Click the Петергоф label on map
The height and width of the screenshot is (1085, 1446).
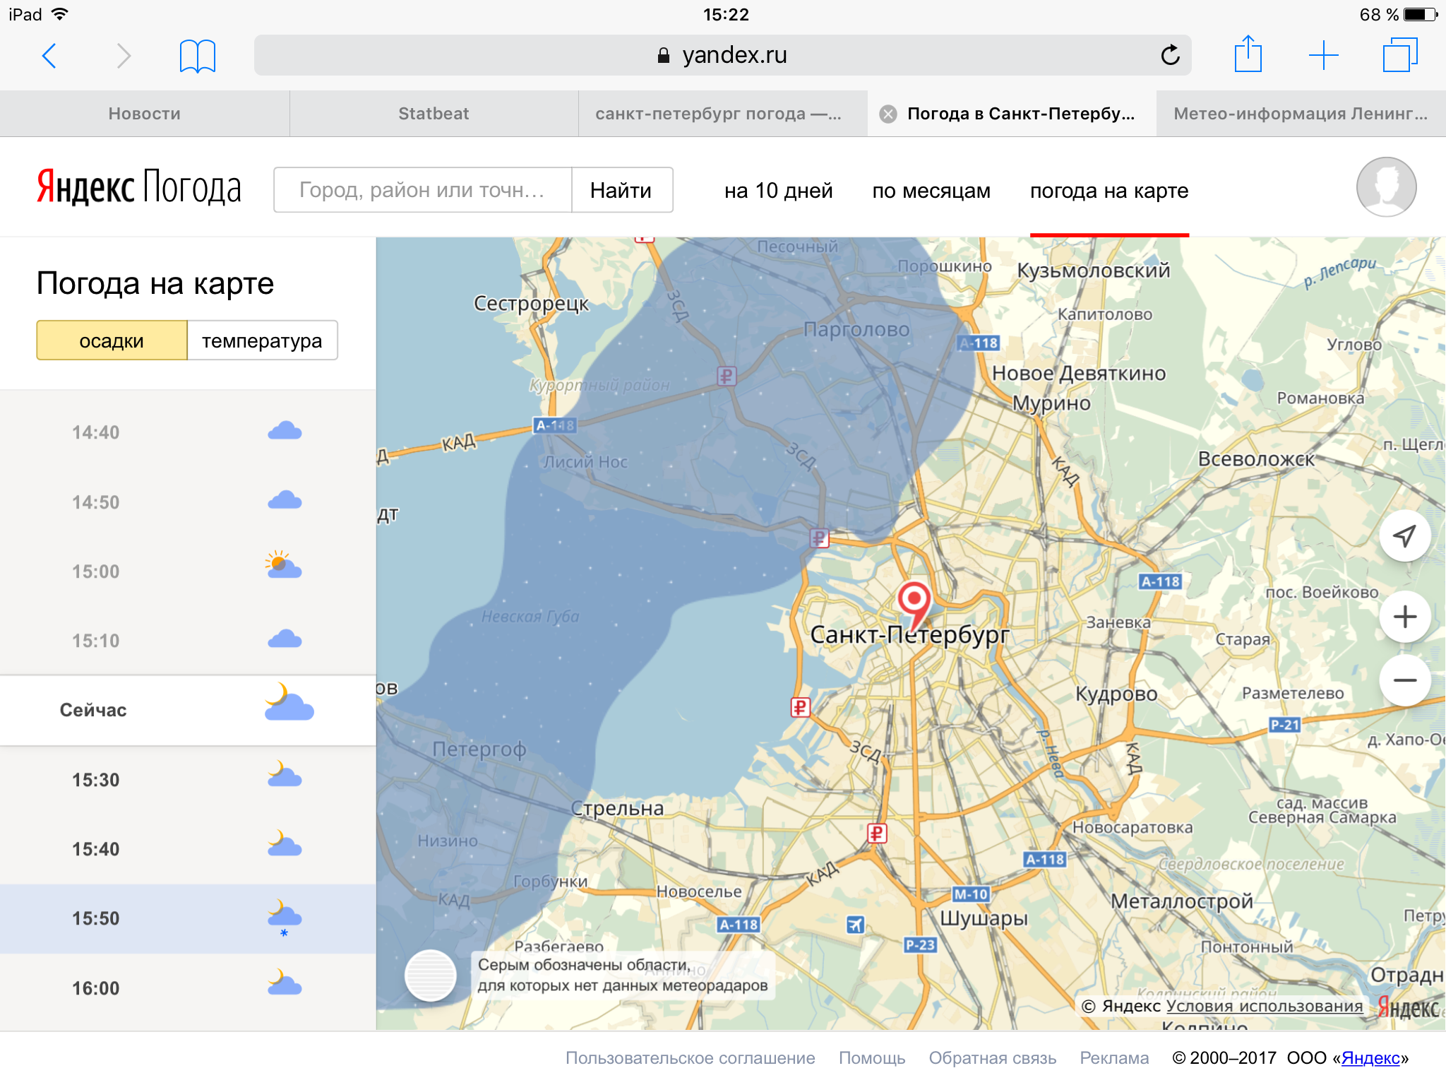[x=479, y=749]
